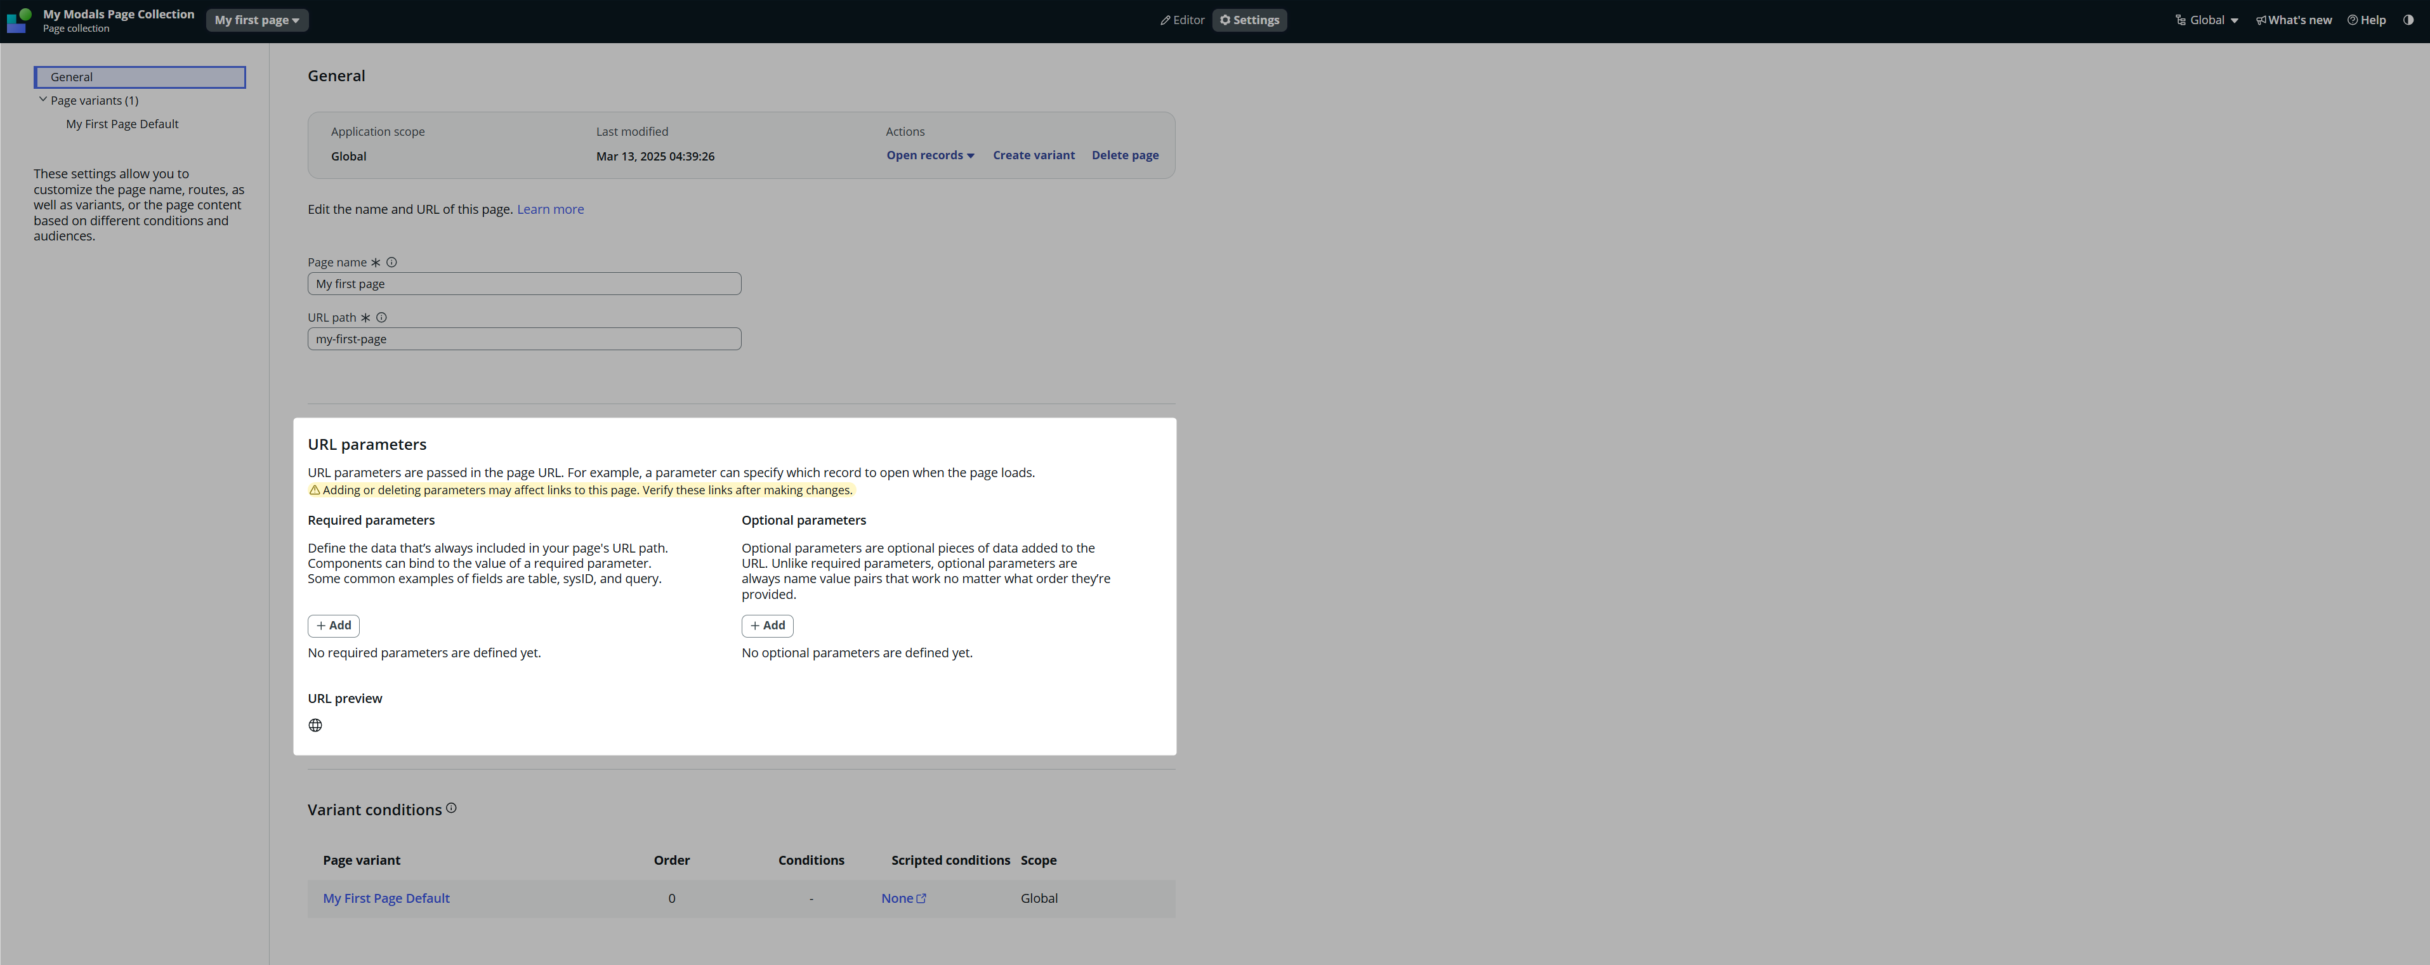Click the external link icon beside None

[x=922, y=899]
